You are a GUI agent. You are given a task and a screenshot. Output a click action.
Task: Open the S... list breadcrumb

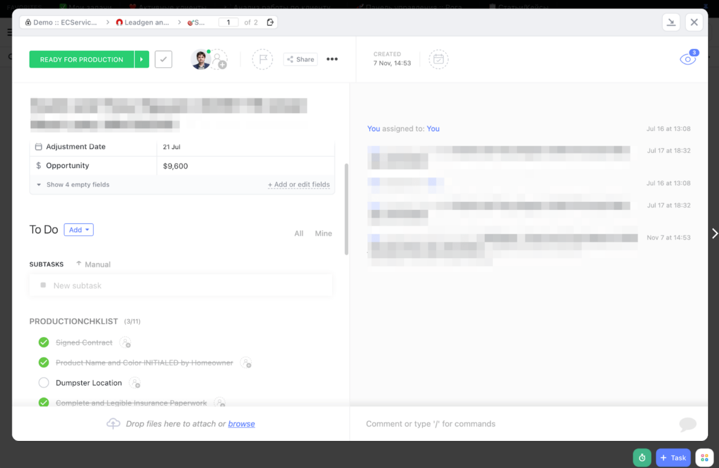(x=196, y=22)
